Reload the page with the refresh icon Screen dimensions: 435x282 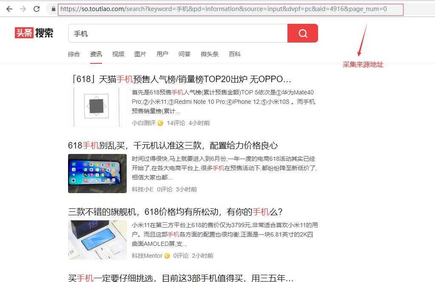coord(37,9)
